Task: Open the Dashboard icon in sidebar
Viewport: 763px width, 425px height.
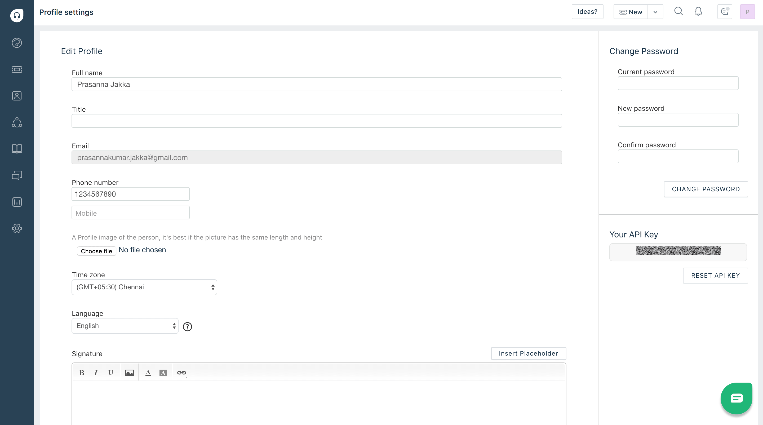Action: (17, 43)
